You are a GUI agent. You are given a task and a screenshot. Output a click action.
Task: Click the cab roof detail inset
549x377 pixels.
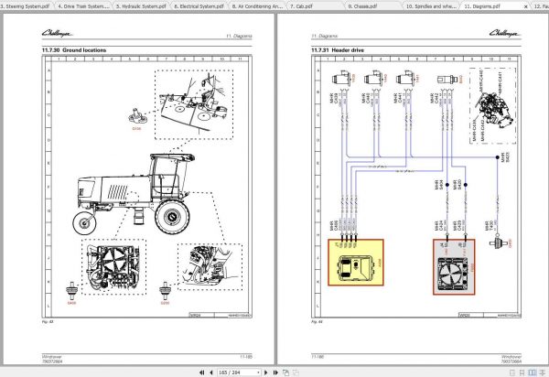(x=194, y=104)
